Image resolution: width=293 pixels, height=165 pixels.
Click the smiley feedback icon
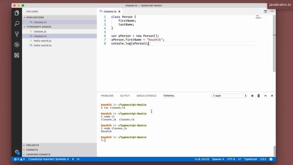tap(271, 159)
